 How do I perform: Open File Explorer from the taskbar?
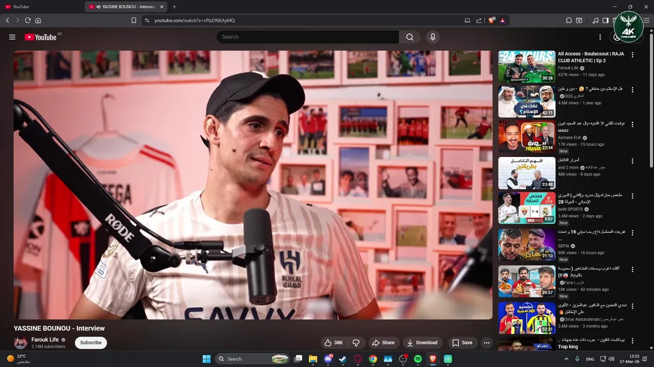(313, 359)
